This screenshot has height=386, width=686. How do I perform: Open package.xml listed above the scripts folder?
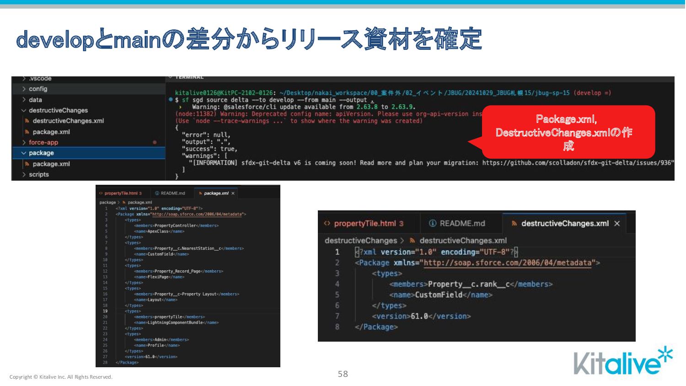(51, 164)
